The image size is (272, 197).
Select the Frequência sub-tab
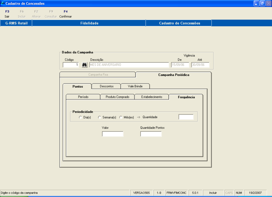(186, 97)
